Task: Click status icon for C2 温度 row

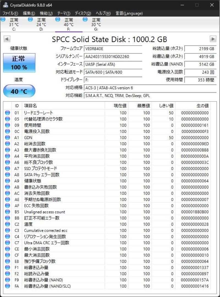Action: click(8, 224)
